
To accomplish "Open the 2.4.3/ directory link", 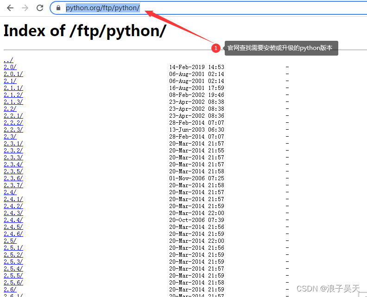I will 13,213.
